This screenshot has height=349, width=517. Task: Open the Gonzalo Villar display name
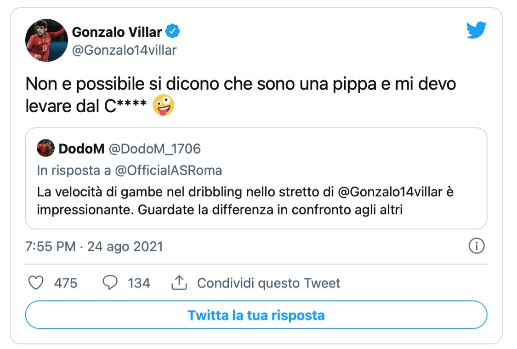pos(117,32)
